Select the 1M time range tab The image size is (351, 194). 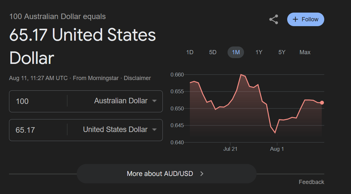tap(236, 52)
